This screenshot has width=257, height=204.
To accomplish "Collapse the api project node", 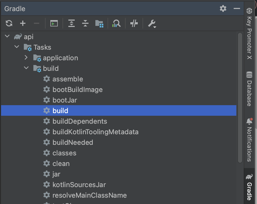I will [x=7, y=36].
